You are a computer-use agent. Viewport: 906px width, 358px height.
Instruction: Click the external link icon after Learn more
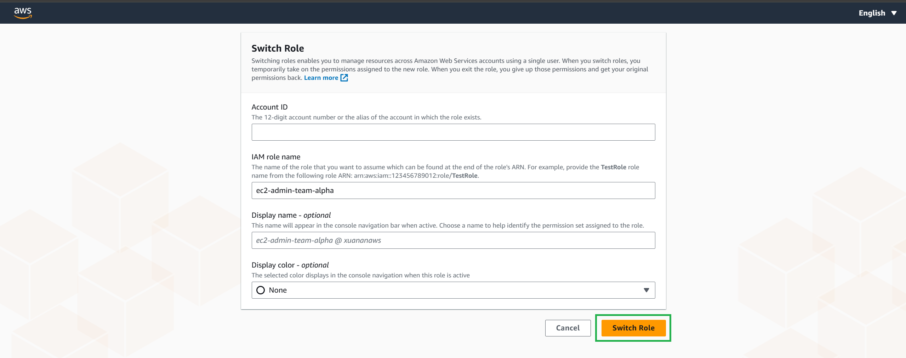(x=344, y=78)
